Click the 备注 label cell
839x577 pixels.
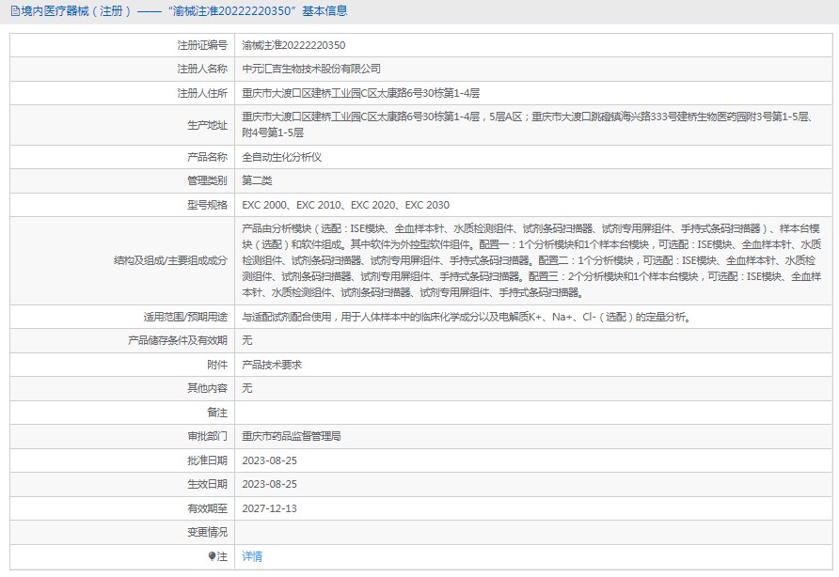click(x=122, y=413)
